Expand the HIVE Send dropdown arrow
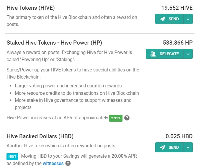201x168 pixels. (x=188, y=19)
